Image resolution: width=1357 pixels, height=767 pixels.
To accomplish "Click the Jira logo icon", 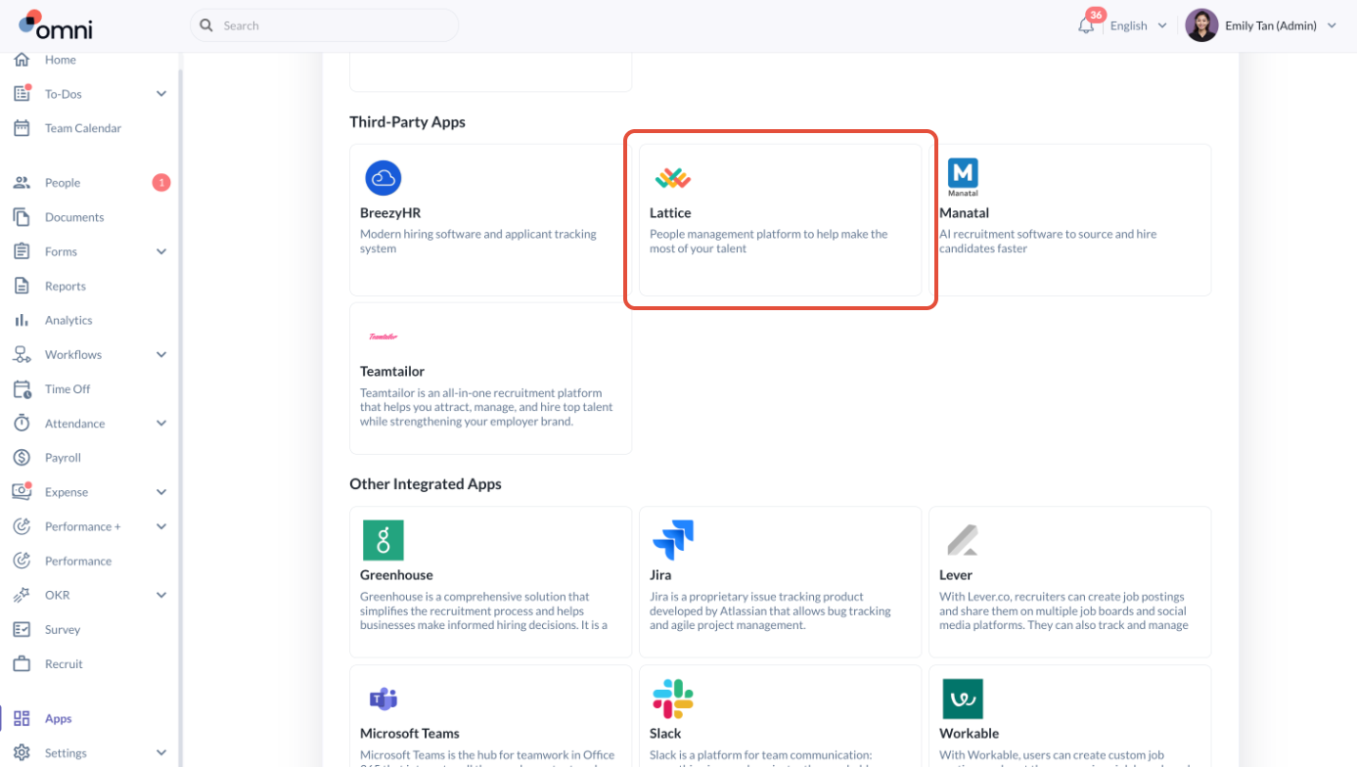I will 673,540.
